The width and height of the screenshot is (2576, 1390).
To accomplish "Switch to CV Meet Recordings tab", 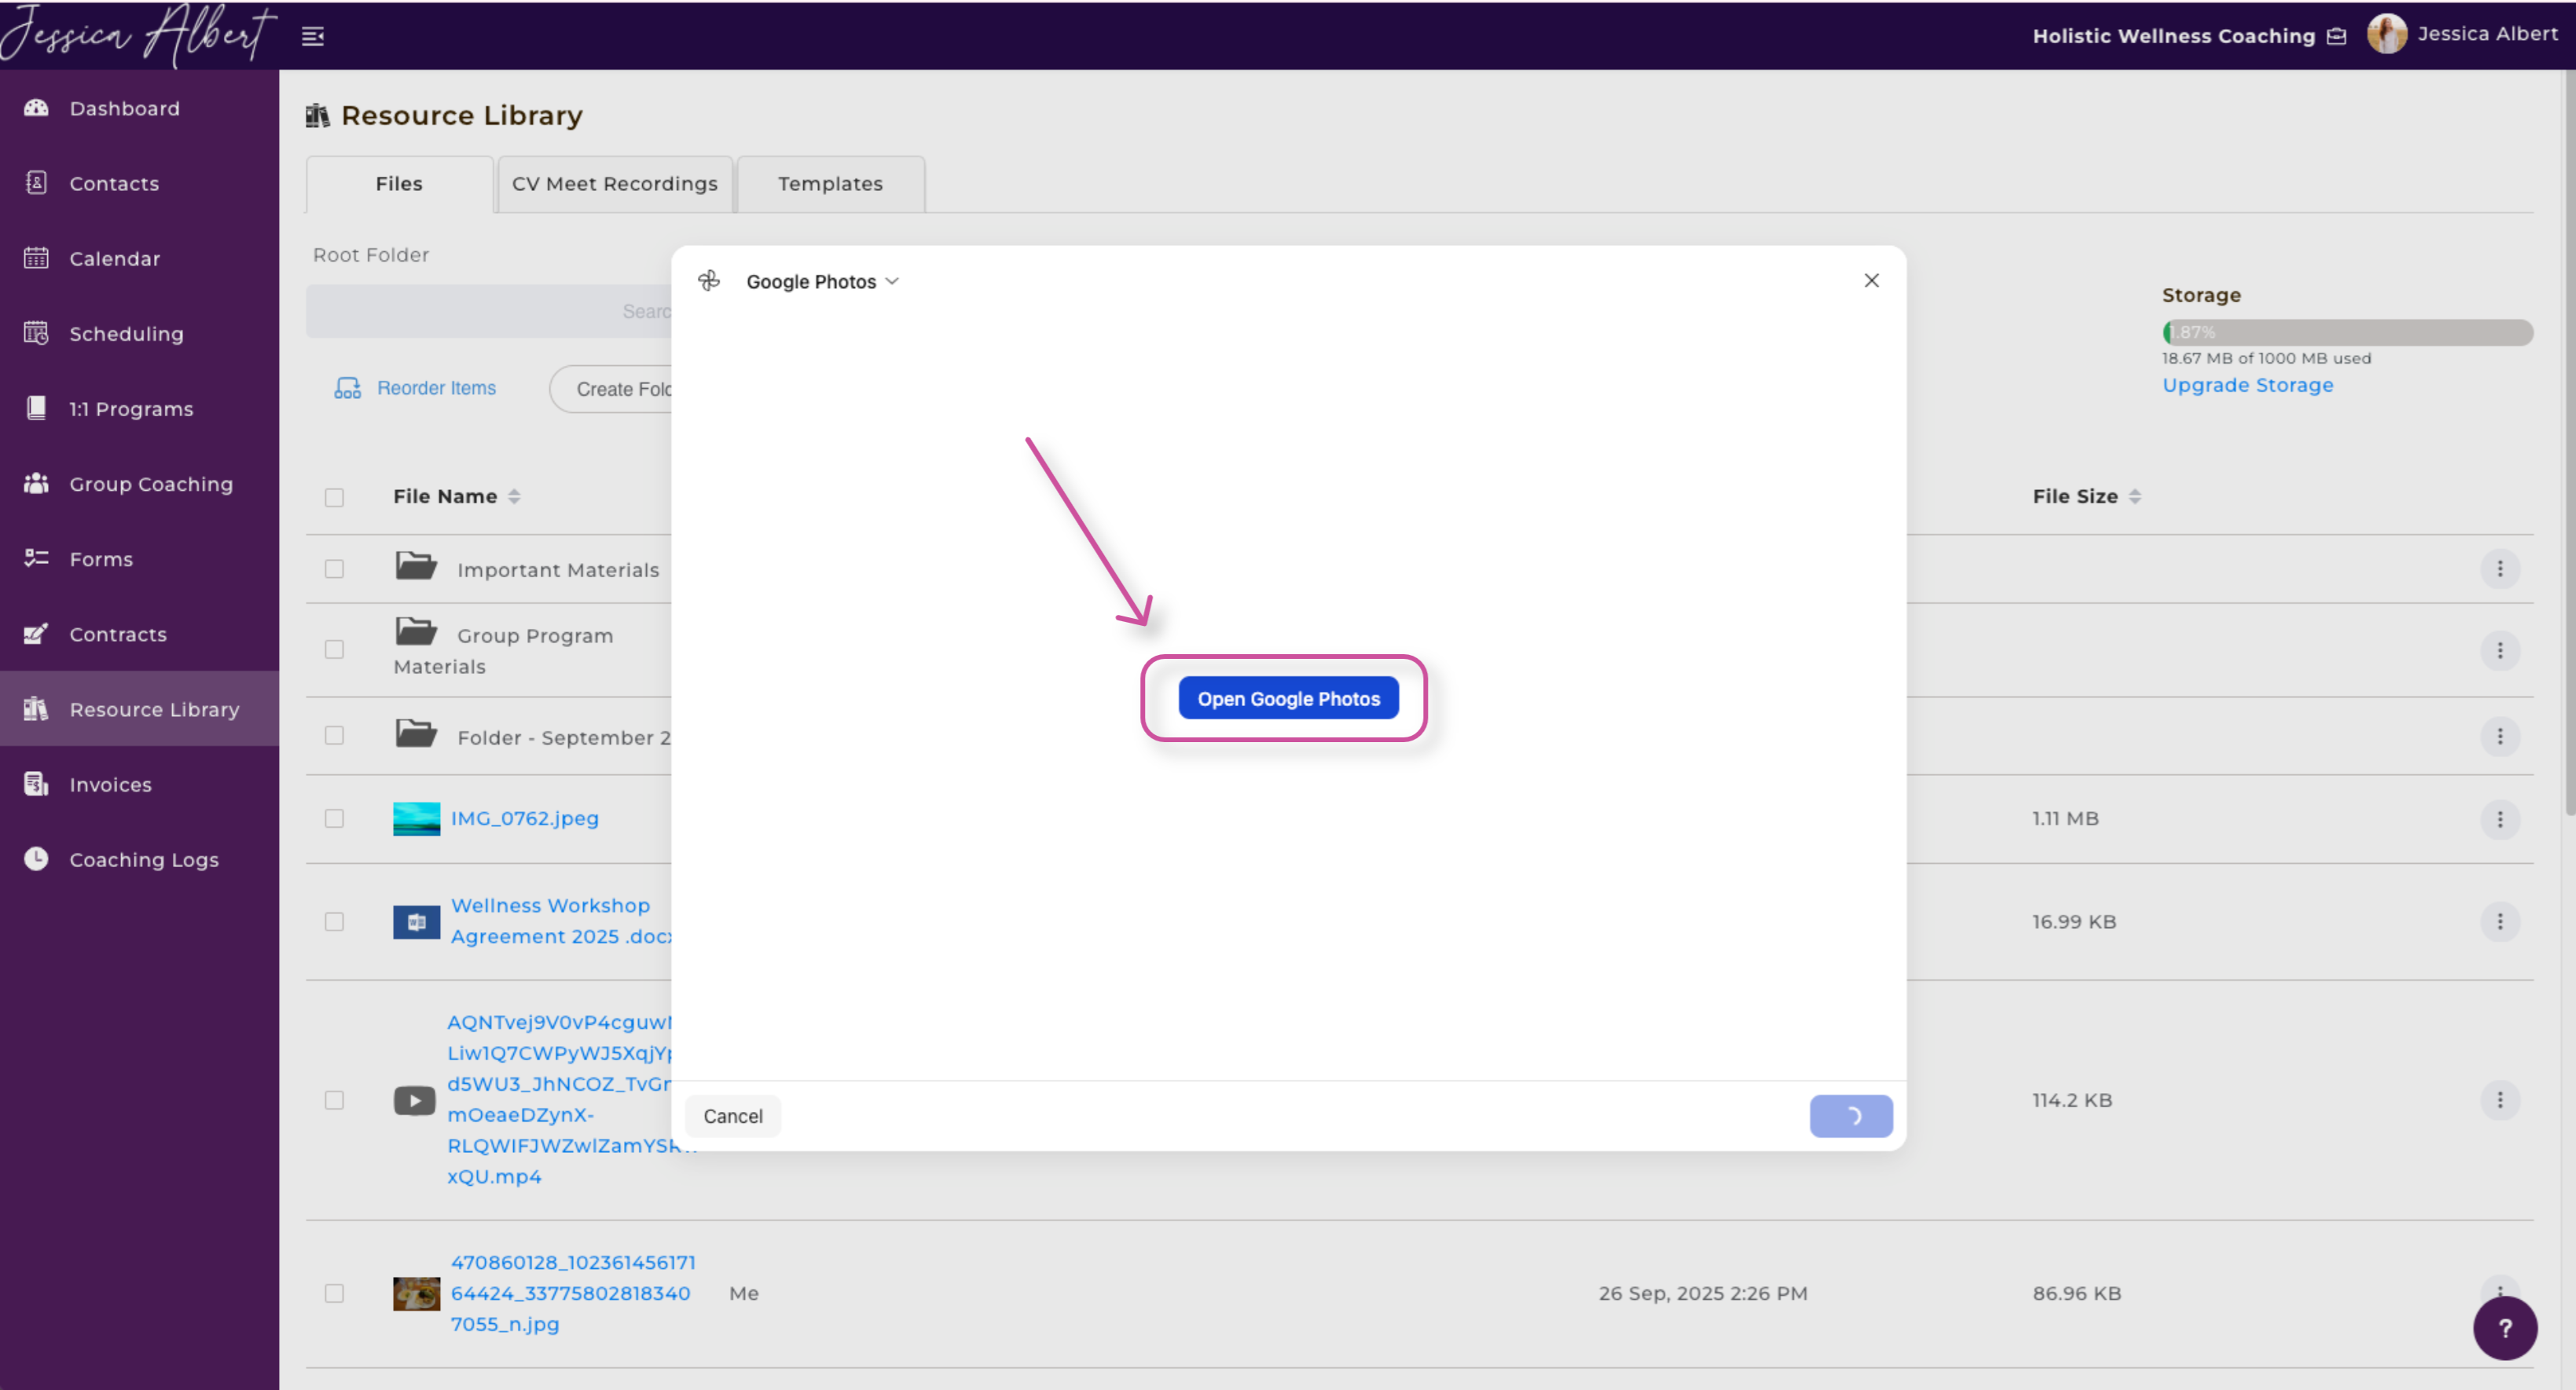I will click(x=614, y=184).
